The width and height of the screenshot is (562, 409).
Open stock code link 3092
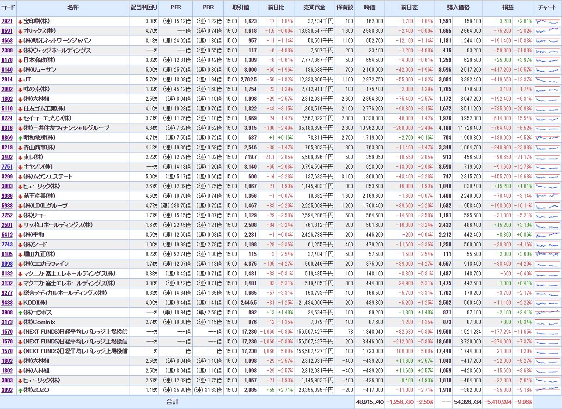pos(7,390)
